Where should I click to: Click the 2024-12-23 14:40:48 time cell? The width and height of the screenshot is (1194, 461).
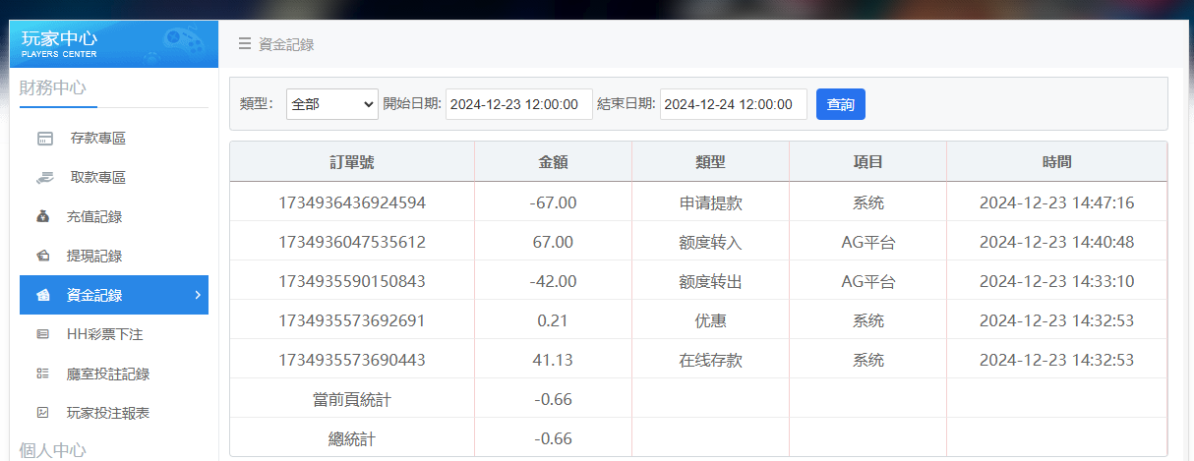pyautogui.click(x=1056, y=242)
